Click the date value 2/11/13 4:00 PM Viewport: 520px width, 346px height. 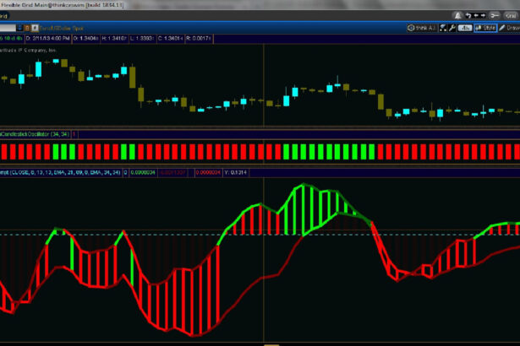click(48, 39)
